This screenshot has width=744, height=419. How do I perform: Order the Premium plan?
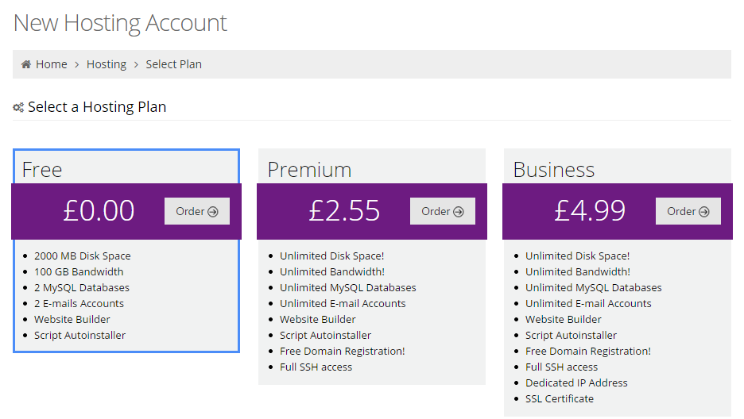tap(443, 211)
